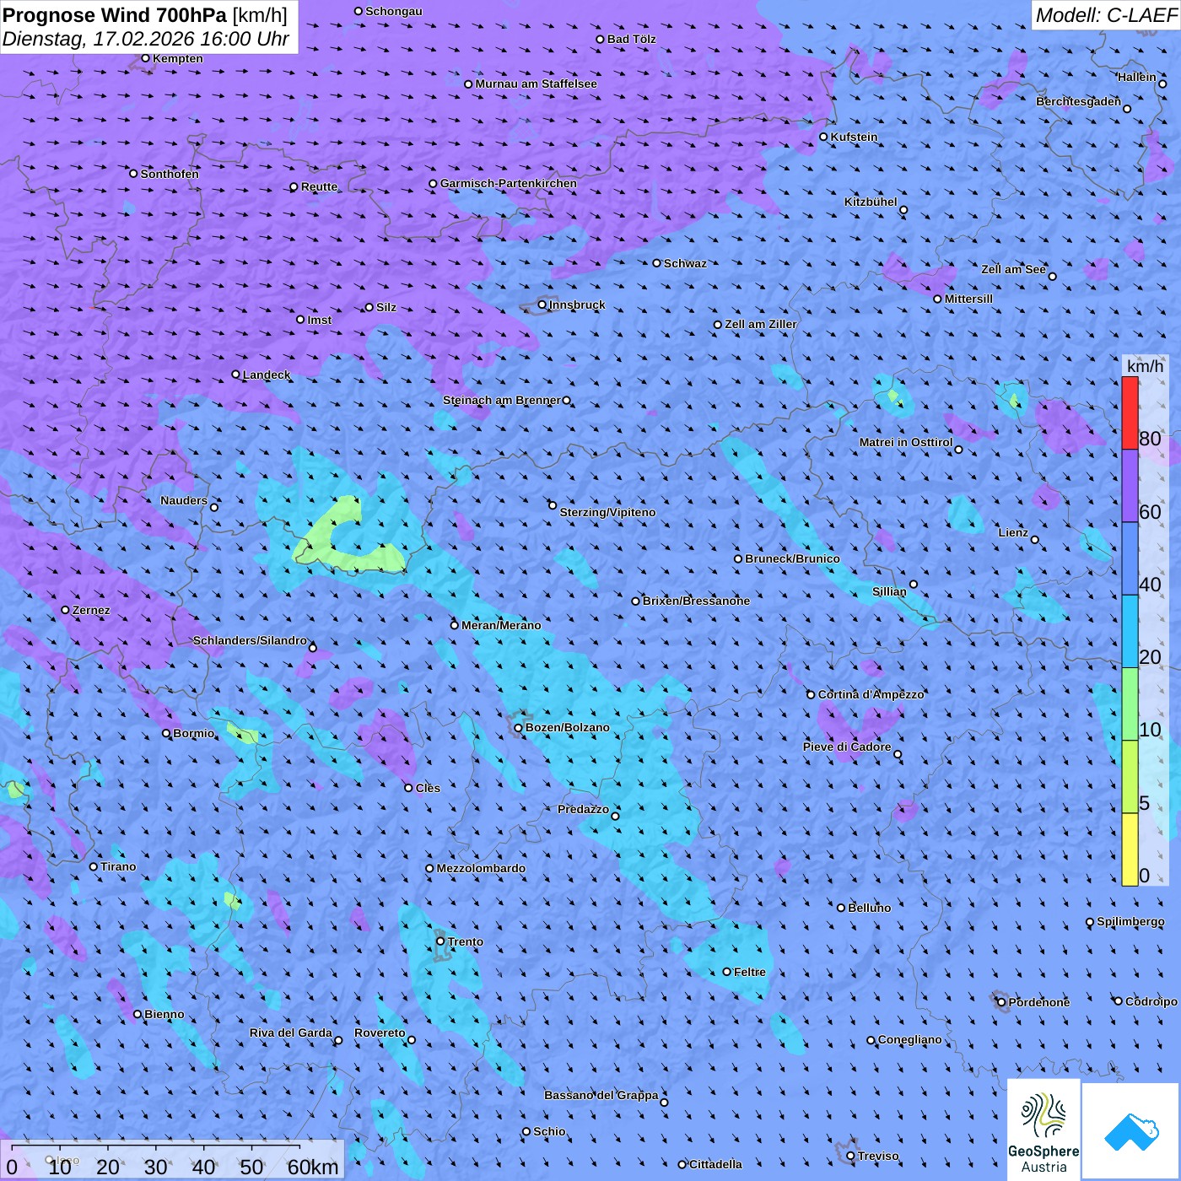Click the 'Hallein' label
This screenshot has height=1181, width=1181.
tap(1136, 77)
